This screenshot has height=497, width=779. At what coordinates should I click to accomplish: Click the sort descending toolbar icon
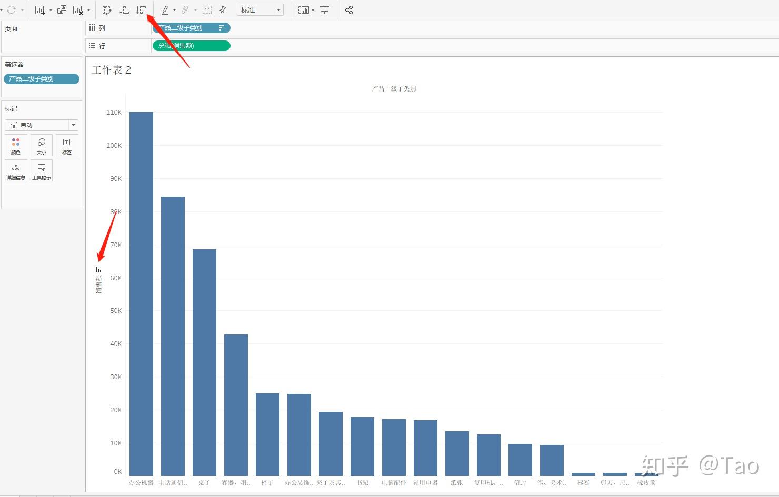tap(141, 10)
